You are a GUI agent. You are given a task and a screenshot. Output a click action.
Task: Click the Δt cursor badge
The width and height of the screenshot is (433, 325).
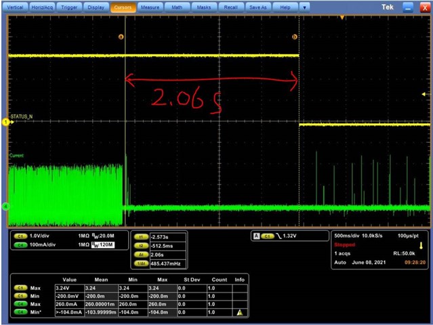141,255
